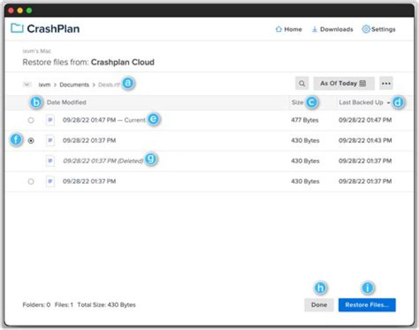This screenshot has width=419, height=330.
Task: Click the CrashPlan folder logo icon
Action: pos(17,28)
